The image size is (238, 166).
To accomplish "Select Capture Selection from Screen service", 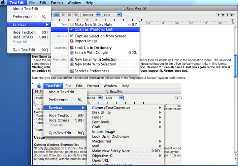I will 95,36.
